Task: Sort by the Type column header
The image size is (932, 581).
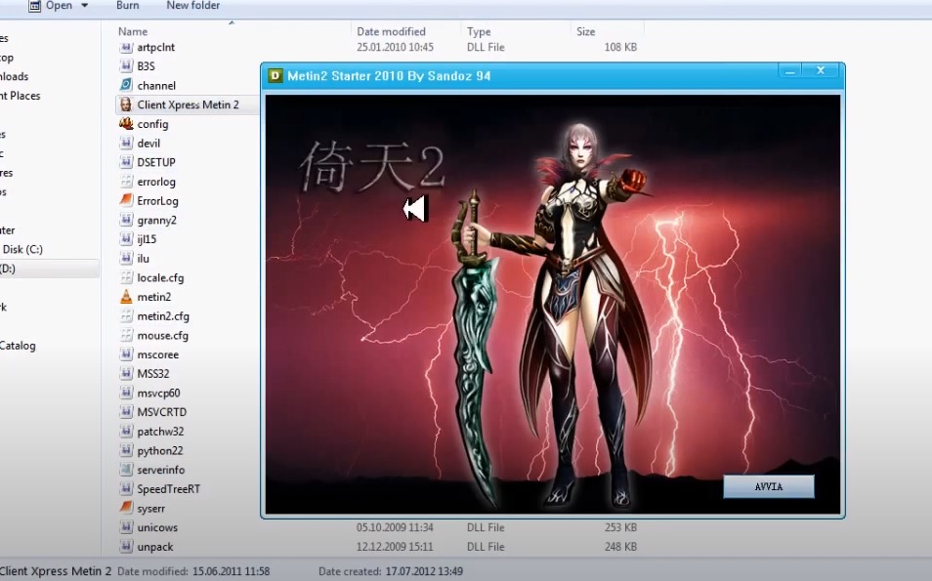Action: click(479, 31)
